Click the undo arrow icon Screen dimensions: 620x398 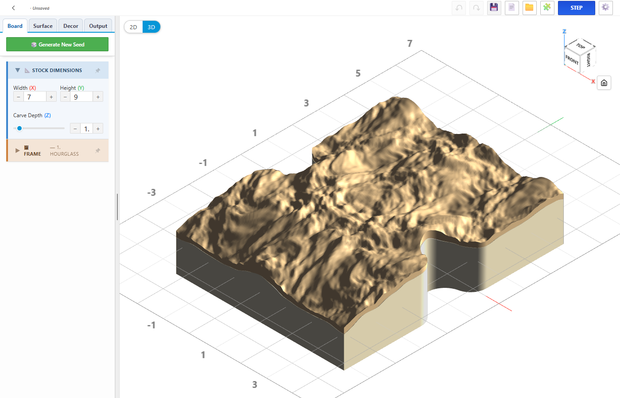pyautogui.click(x=459, y=8)
